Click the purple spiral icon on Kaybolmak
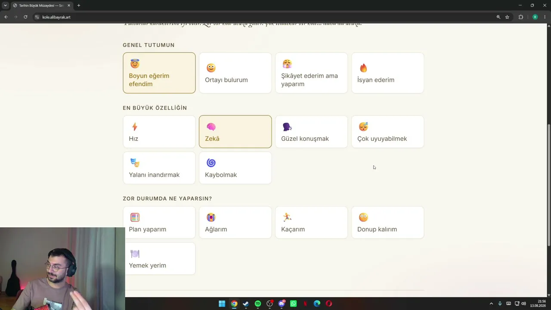The height and width of the screenshot is (310, 551). 211,163
